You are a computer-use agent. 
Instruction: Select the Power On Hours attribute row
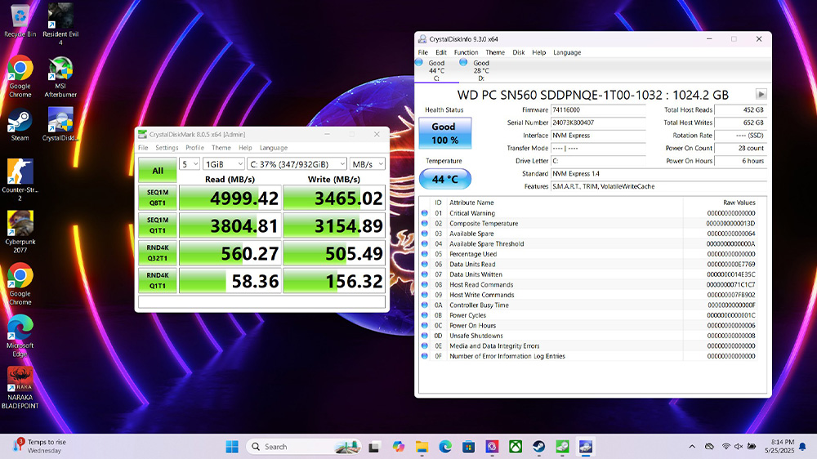592,326
